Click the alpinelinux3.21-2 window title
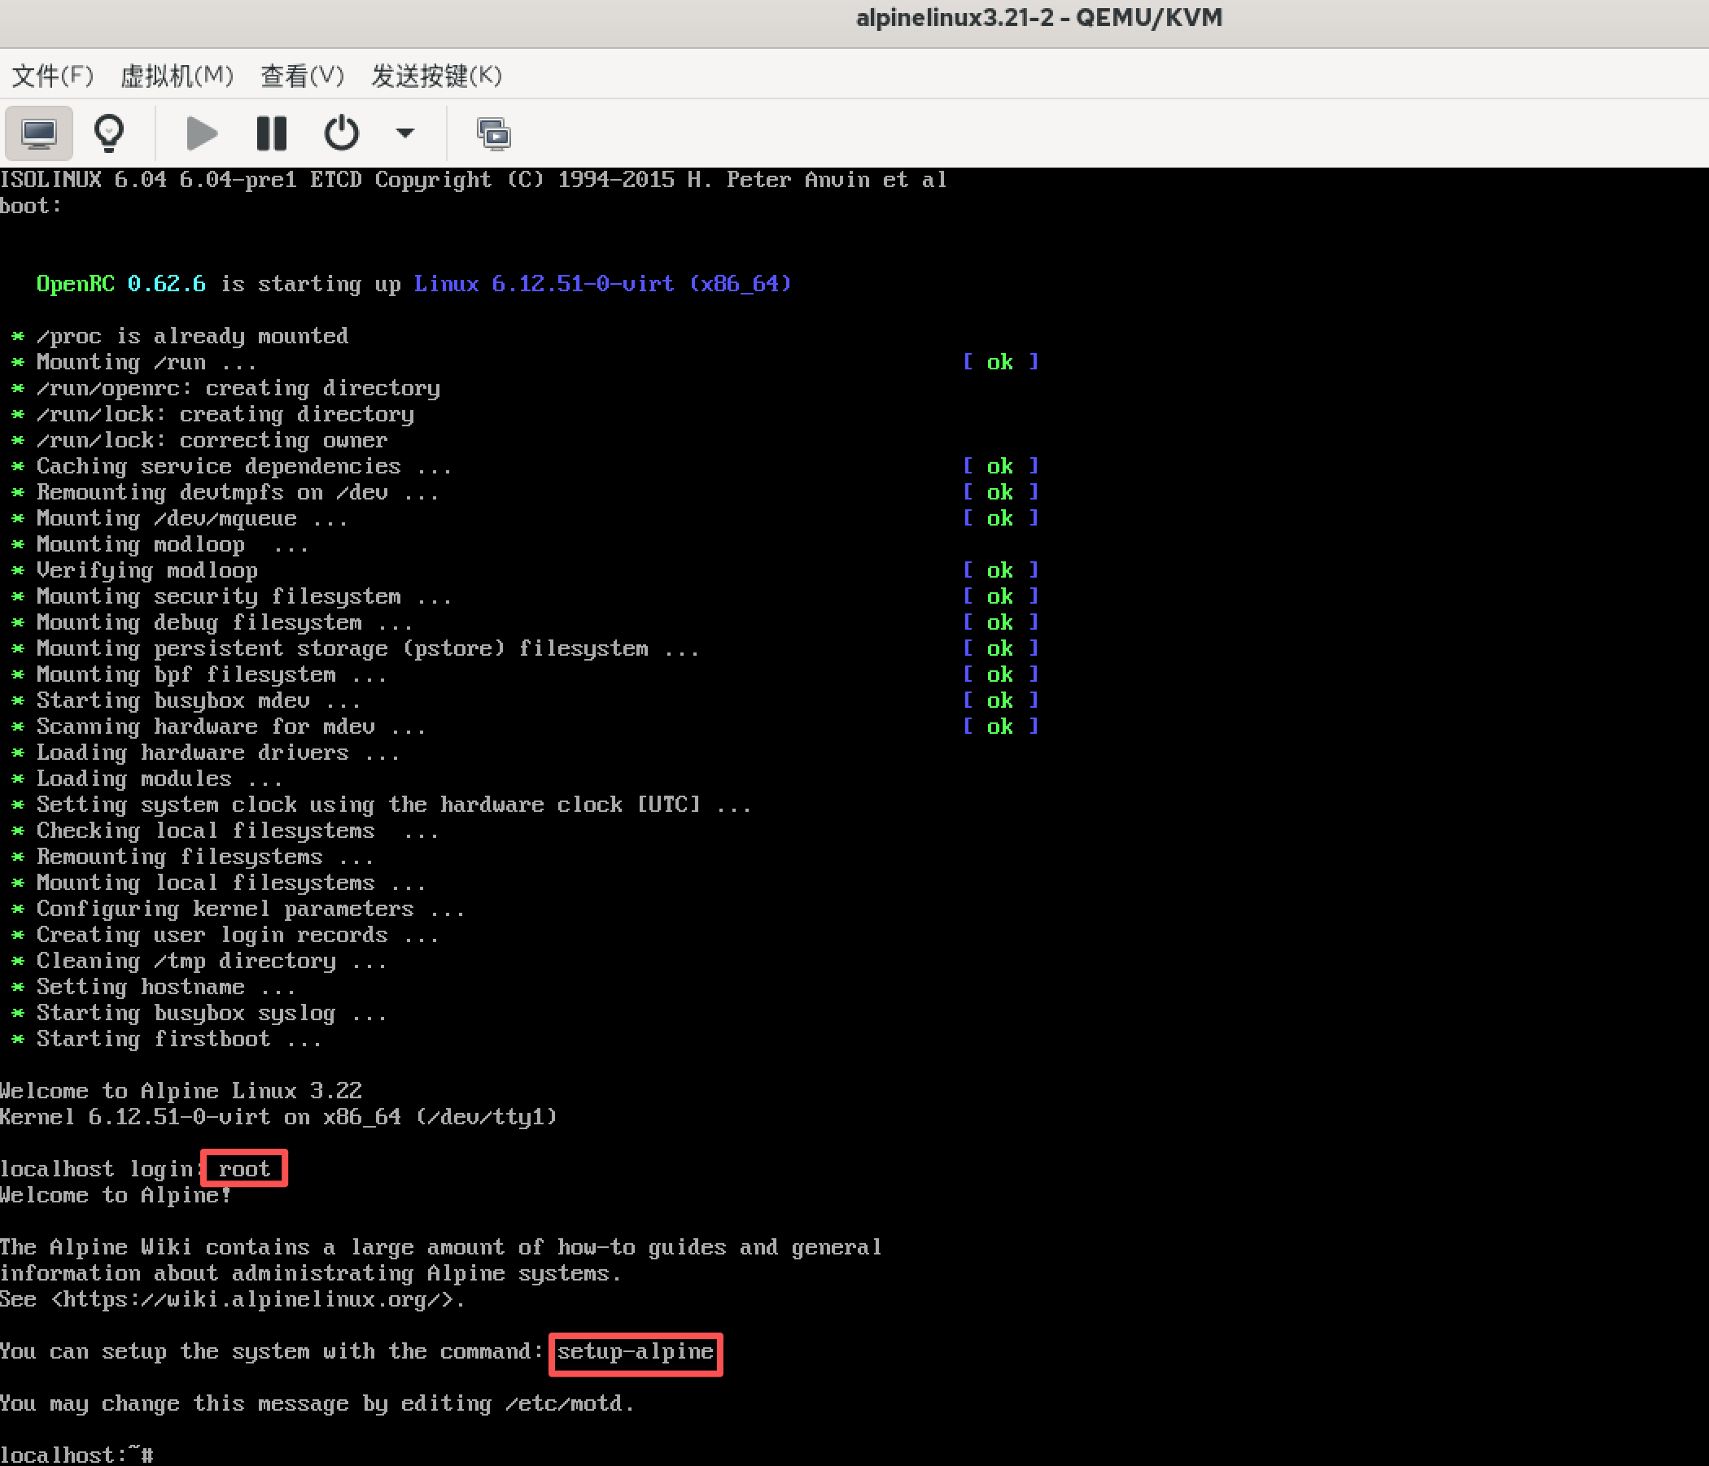The image size is (1709, 1466). coord(1038,18)
